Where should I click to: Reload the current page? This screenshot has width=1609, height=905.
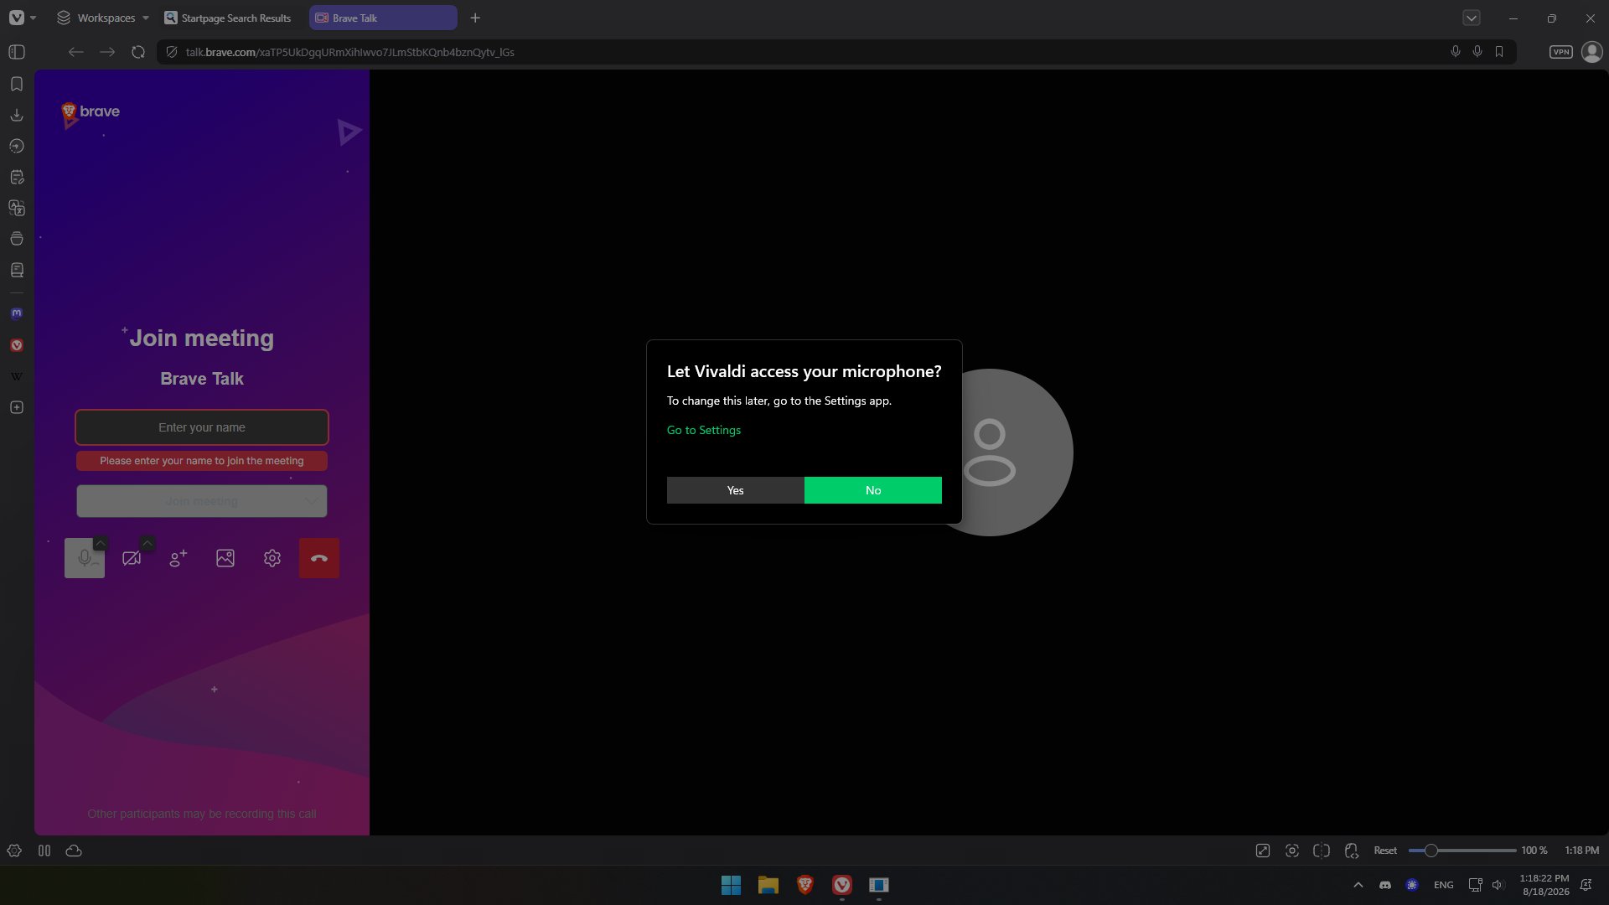138,52
